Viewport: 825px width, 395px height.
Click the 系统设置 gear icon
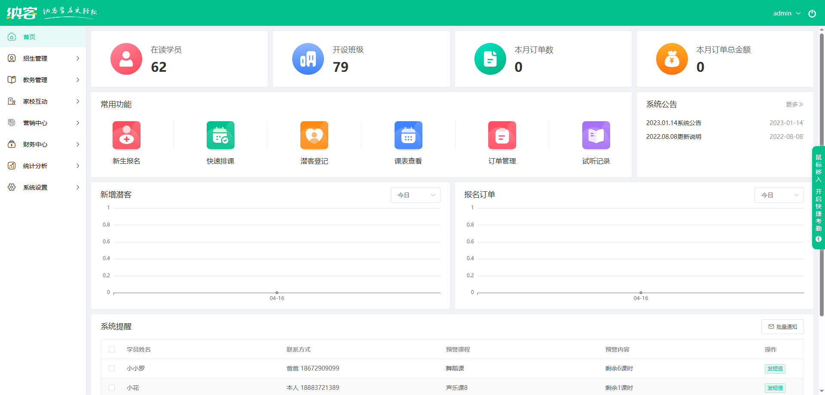tap(12, 187)
